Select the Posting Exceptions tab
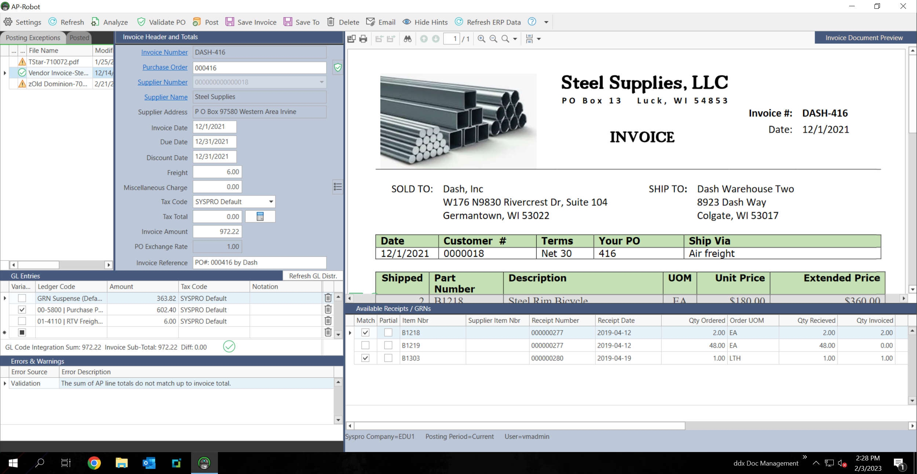 click(x=33, y=38)
